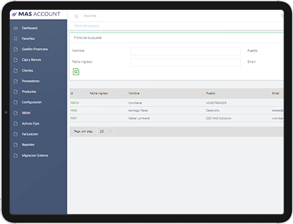
Task: Expand the Regs. por pag dropdown
Action: point(105,131)
